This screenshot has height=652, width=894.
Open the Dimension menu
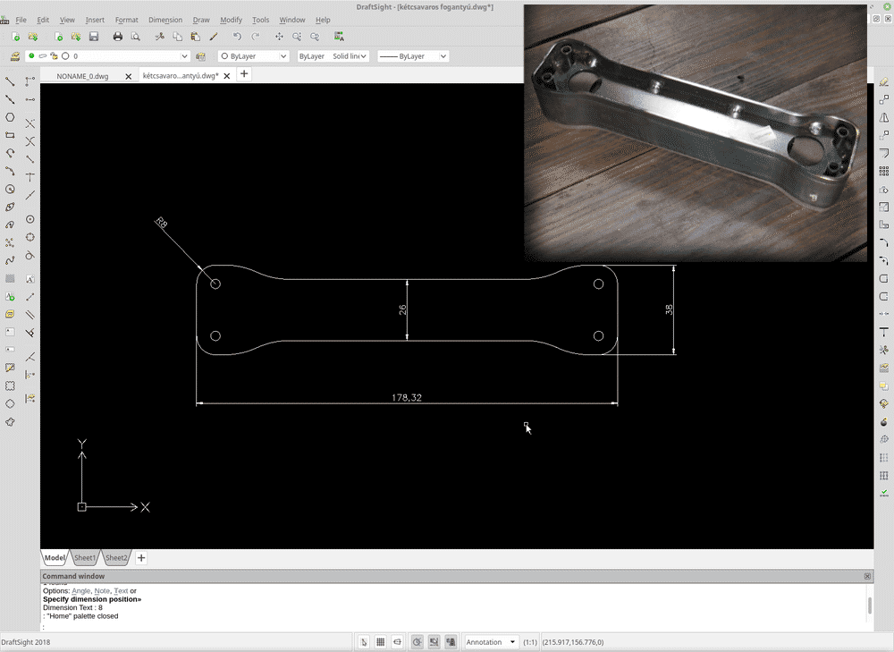165,20
